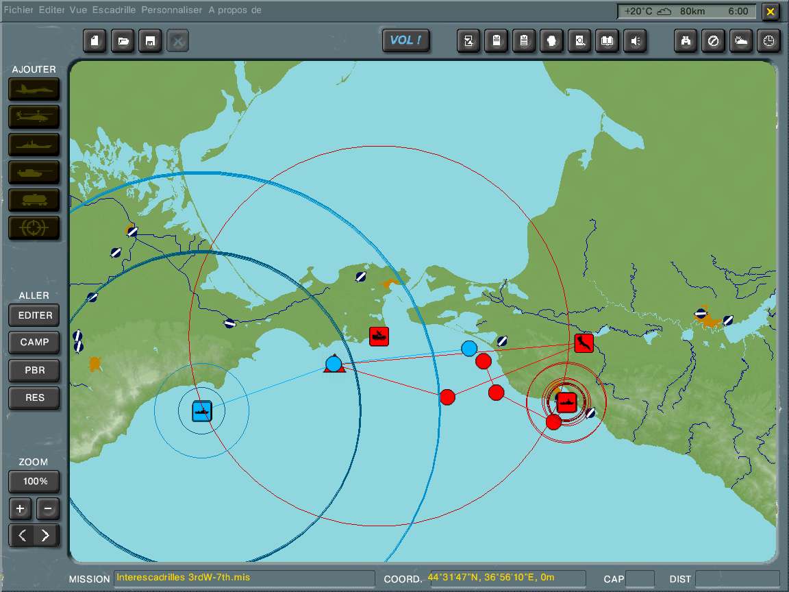Click the +20°C temperature readout

coord(638,11)
